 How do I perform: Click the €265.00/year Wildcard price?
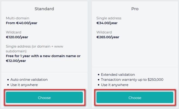[108, 37]
